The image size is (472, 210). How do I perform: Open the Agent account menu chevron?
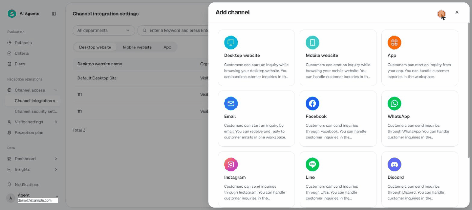pos(57,196)
